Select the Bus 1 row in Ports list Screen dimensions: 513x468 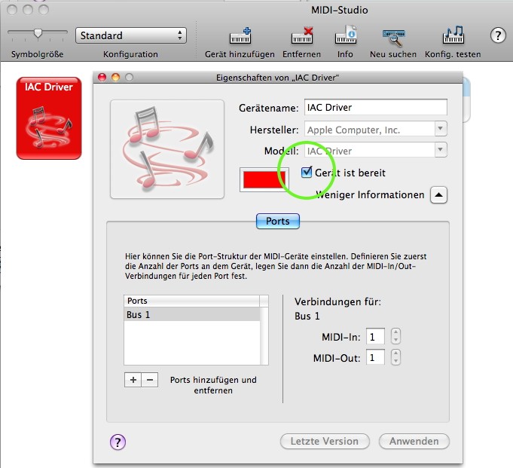(x=192, y=314)
